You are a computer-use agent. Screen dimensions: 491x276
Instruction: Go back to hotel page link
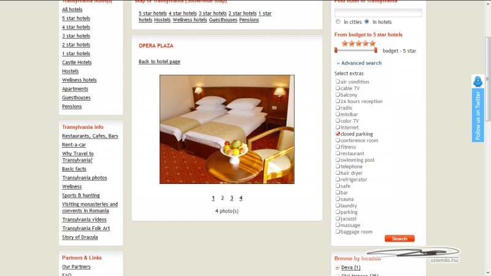click(x=160, y=61)
